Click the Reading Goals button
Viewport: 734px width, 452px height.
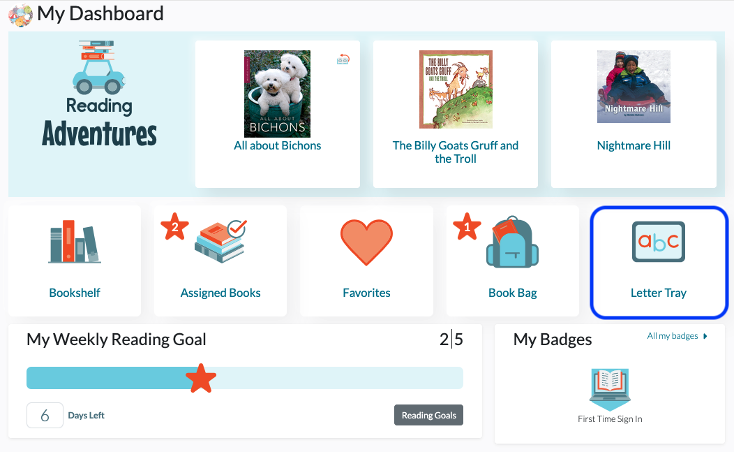click(x=429, y=415)
